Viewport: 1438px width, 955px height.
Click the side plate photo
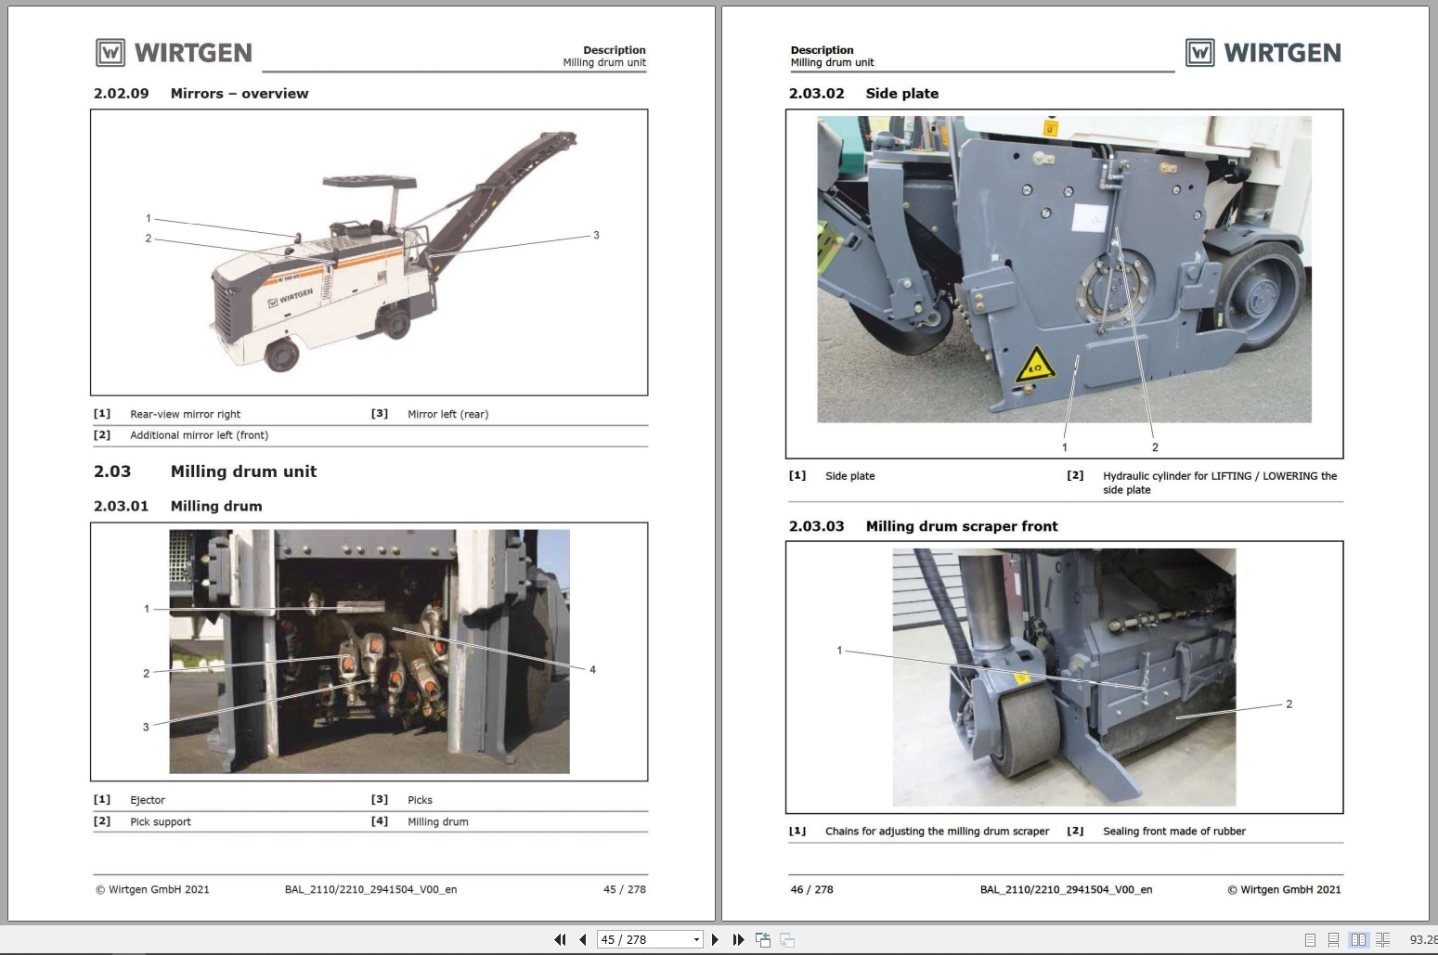click(1064, 269)
